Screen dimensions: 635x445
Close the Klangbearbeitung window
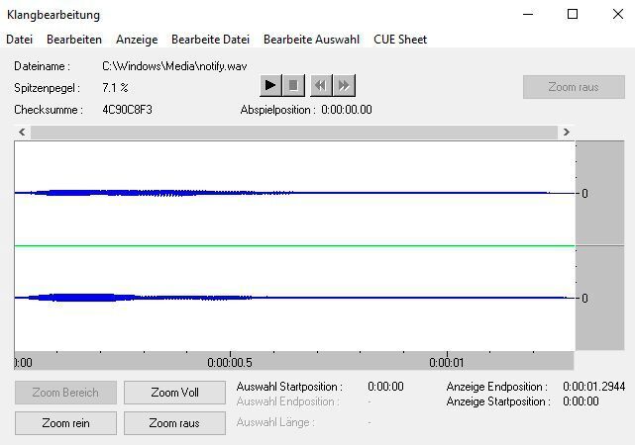coord(617,14)
